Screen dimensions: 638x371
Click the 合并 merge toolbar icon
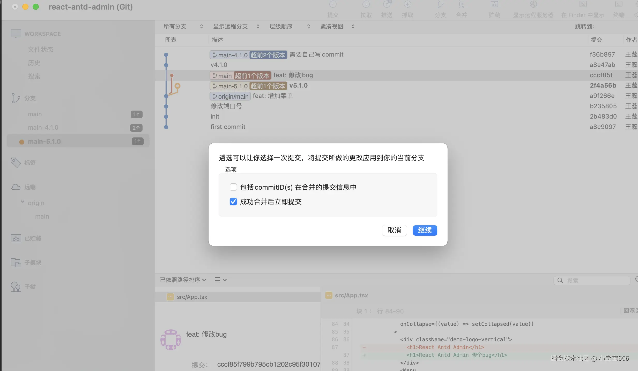click(x=461, y=4)
